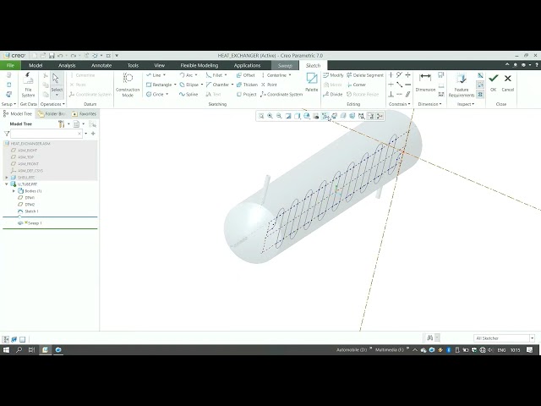Image resolution: width=541 pixels, height=406 pixels.
Task: Click the Dimension tool
Action: coord(425,82)
